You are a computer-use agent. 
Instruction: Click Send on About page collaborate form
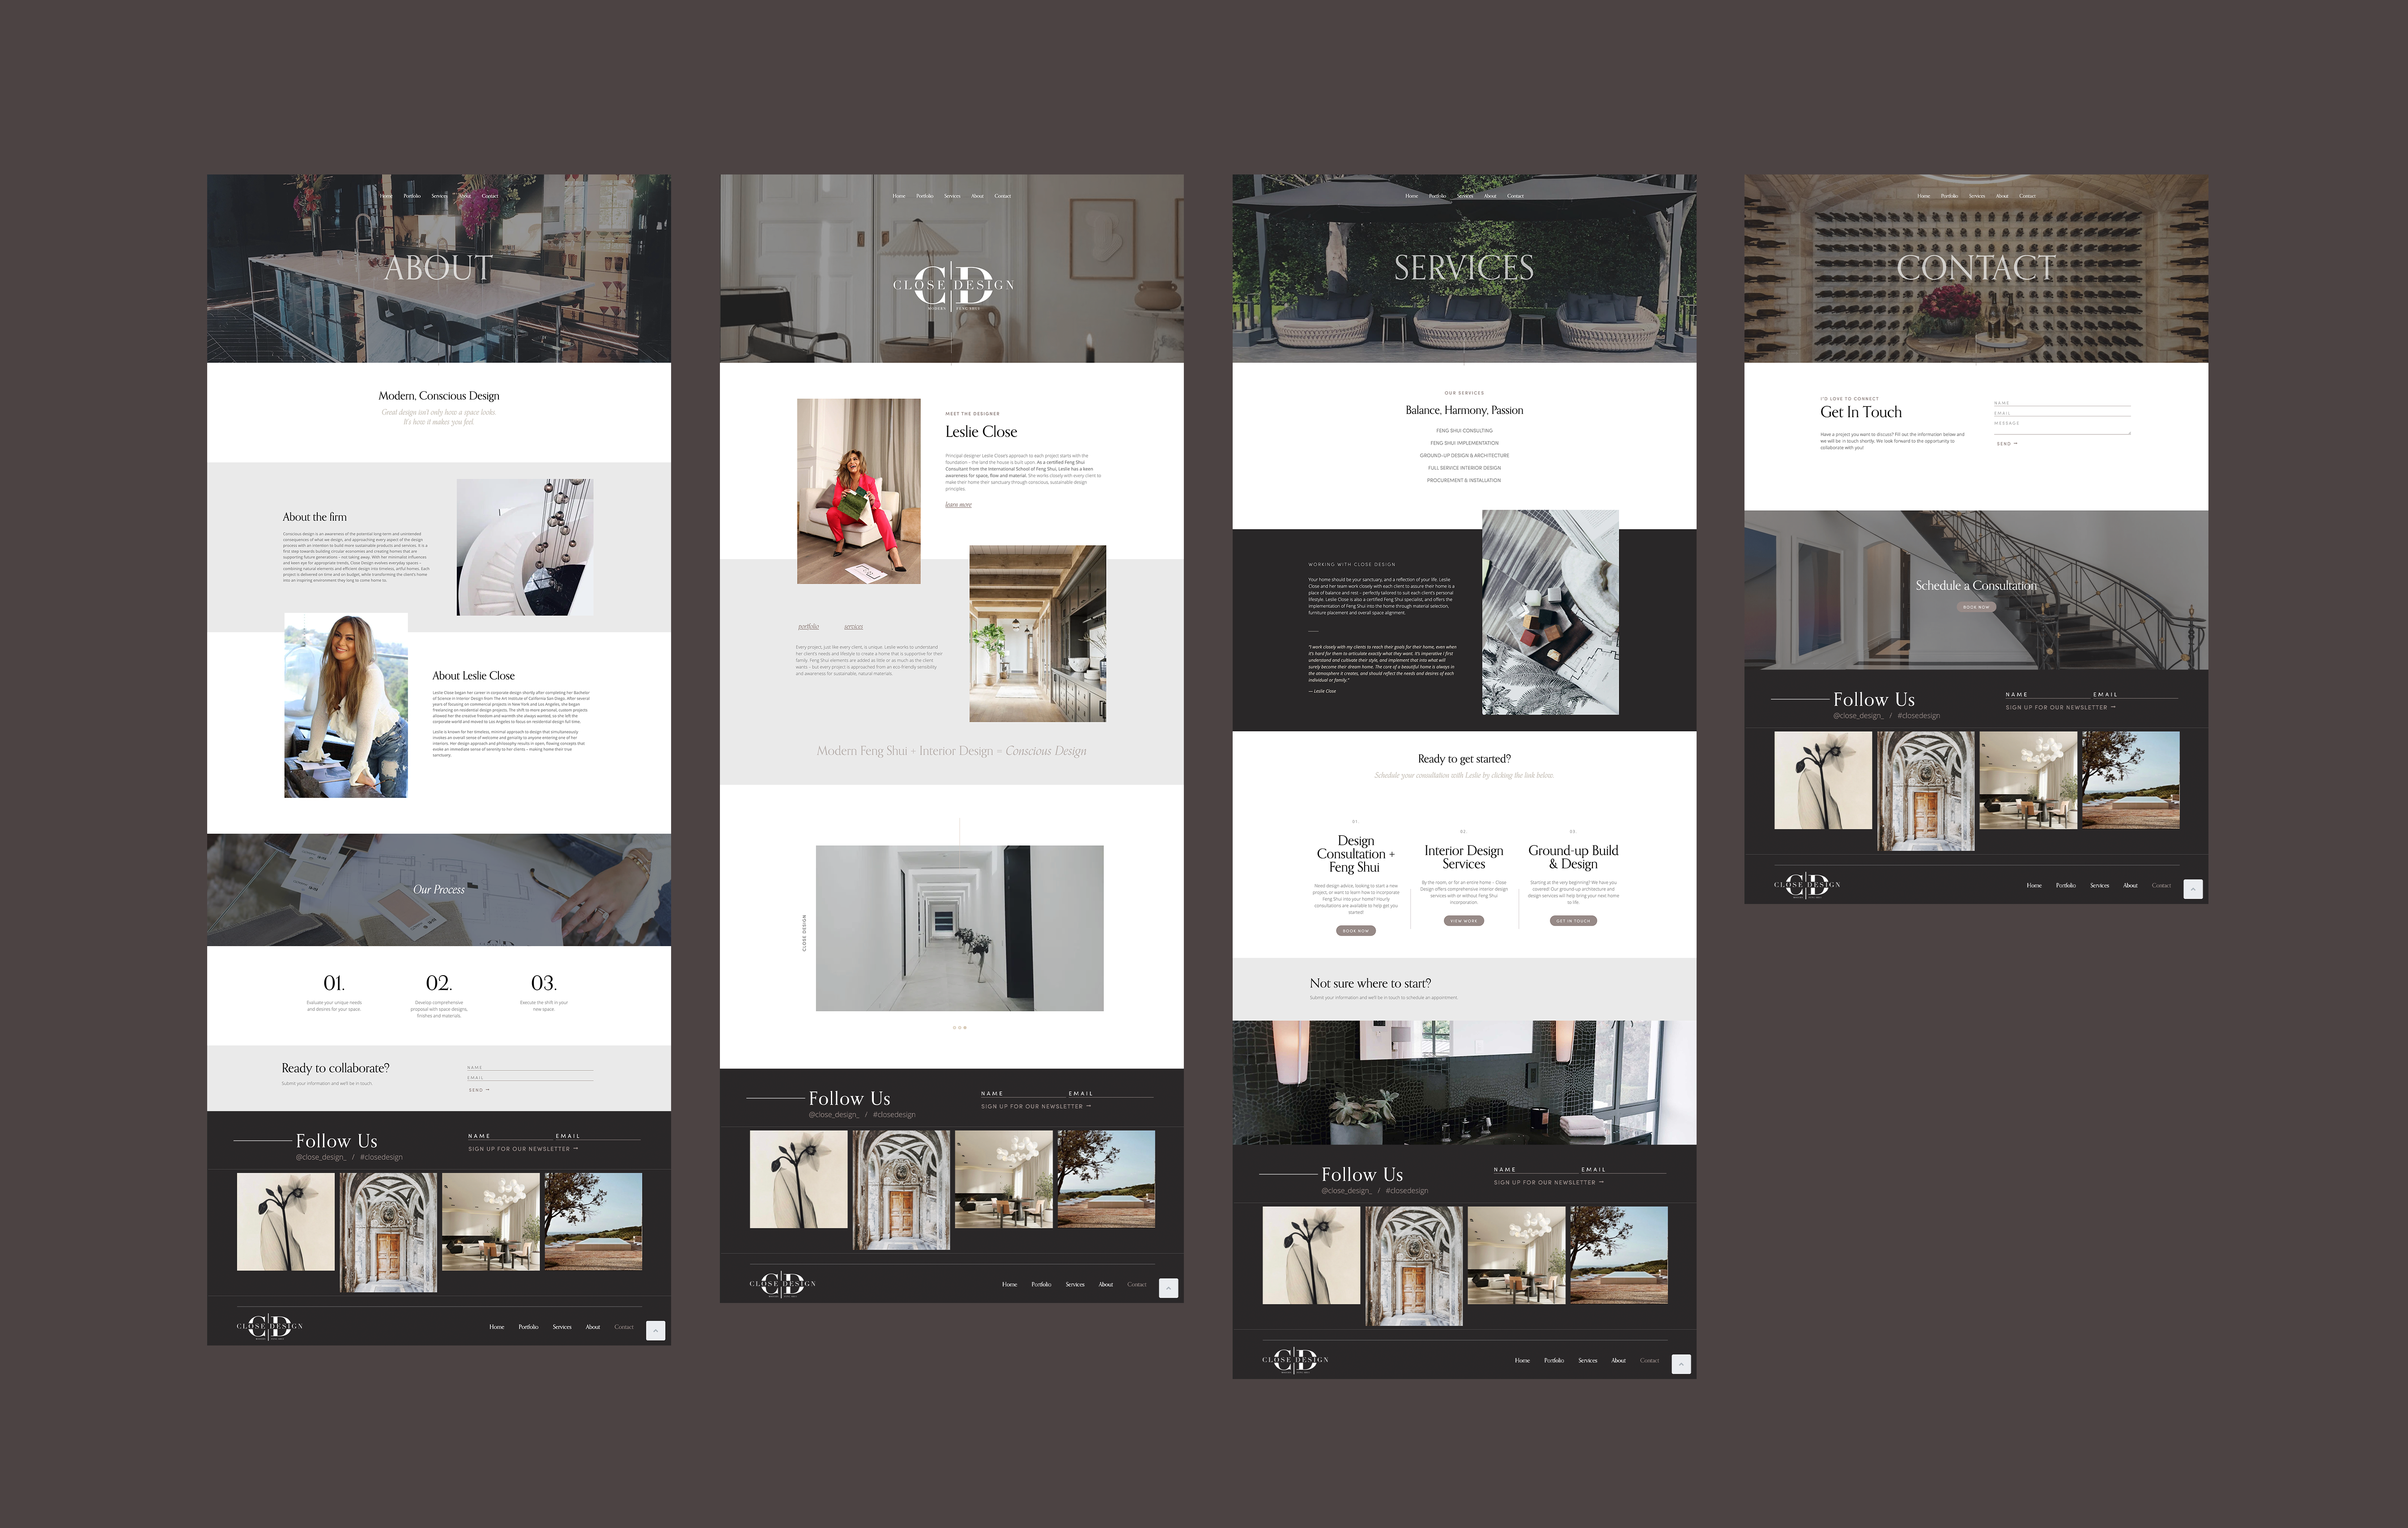pos(479,1090)
